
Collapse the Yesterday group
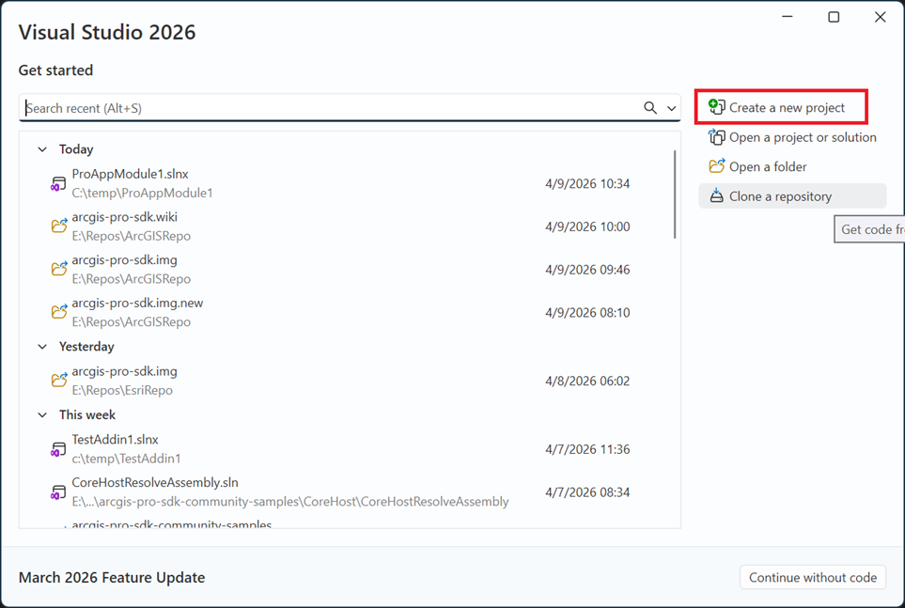pos(42,347)
